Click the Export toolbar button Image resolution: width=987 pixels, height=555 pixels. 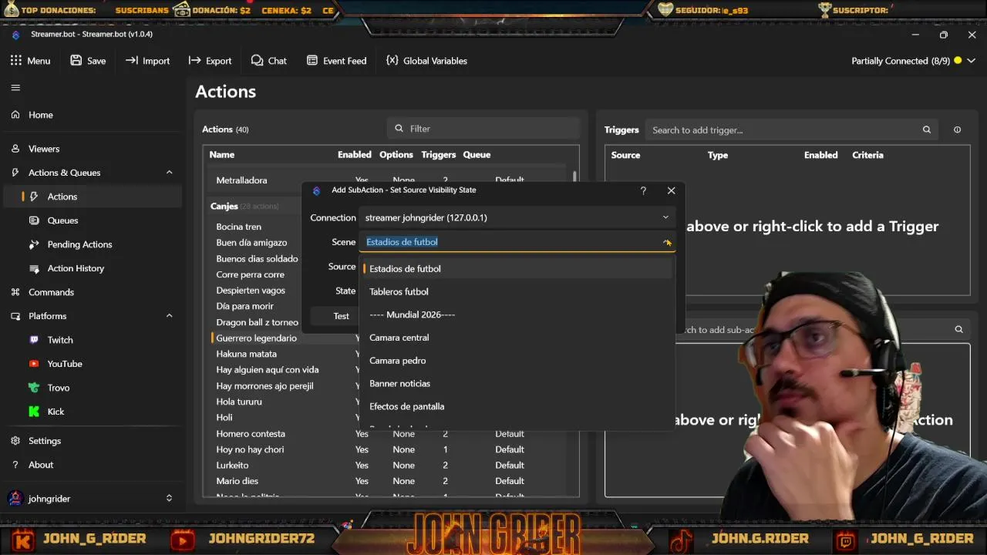(x=210, y=61)
